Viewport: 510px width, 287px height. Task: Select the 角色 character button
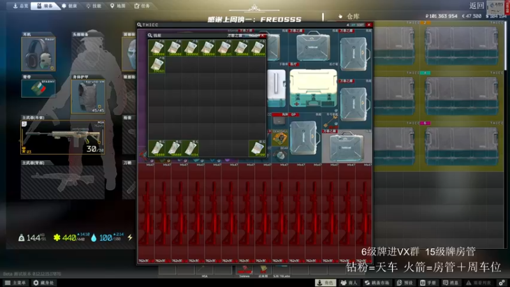(x=326, y=283)
